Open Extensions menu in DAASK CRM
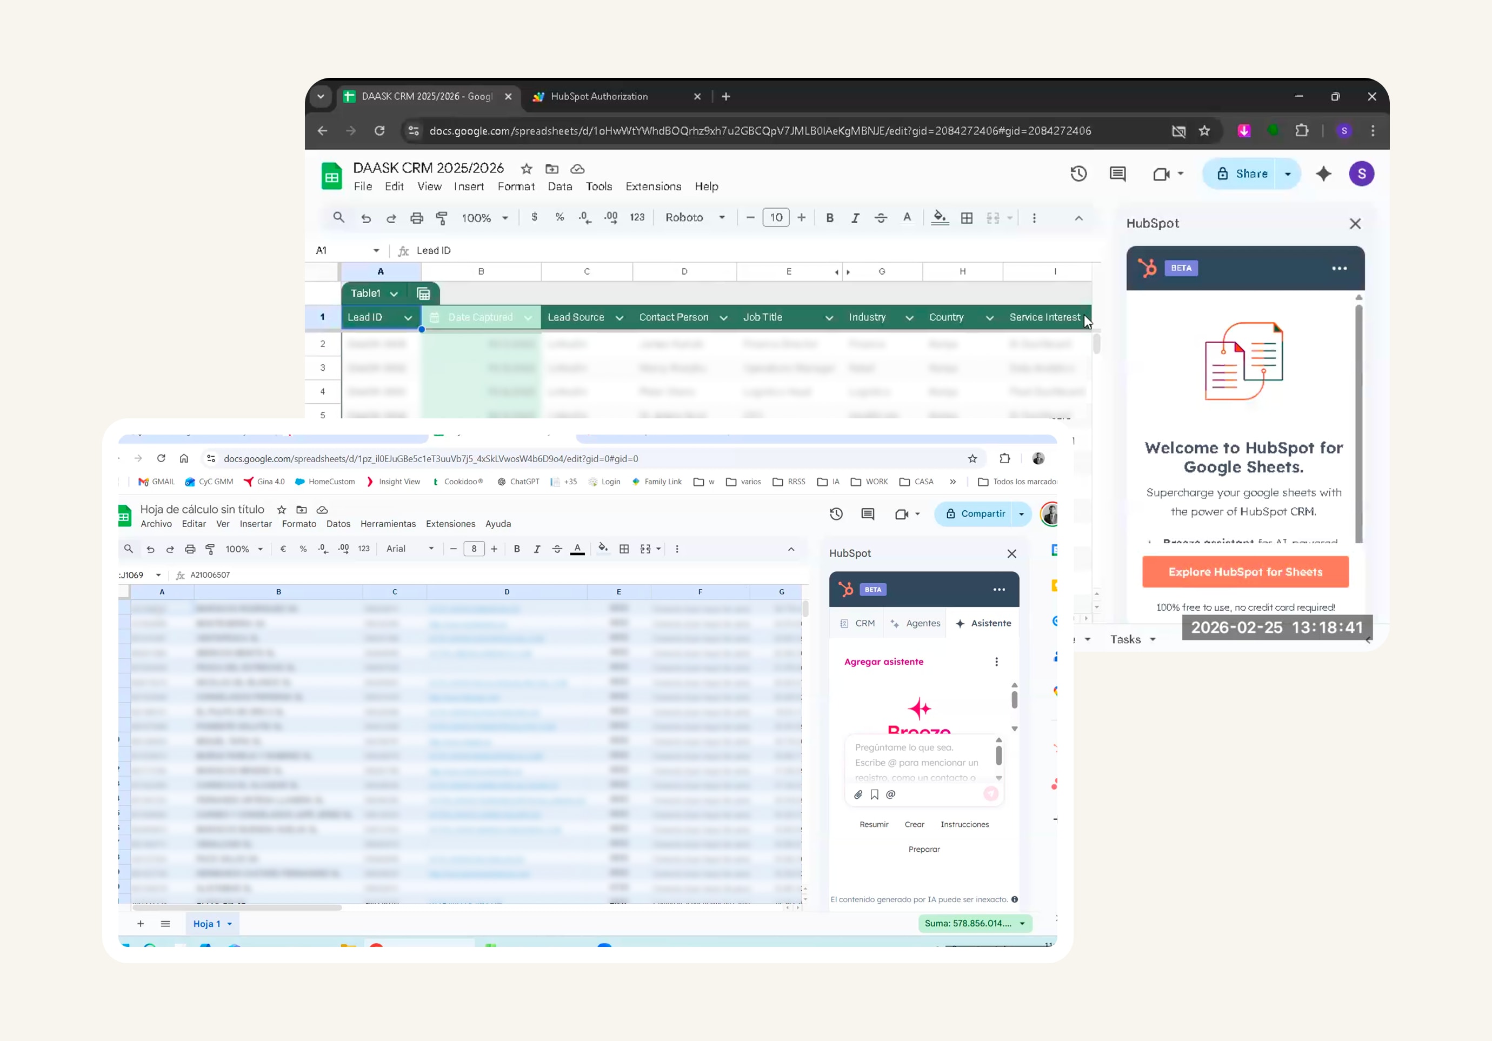Image resolution: width=1492 pixels, height=1041 pixels. (x=653, y=186)
